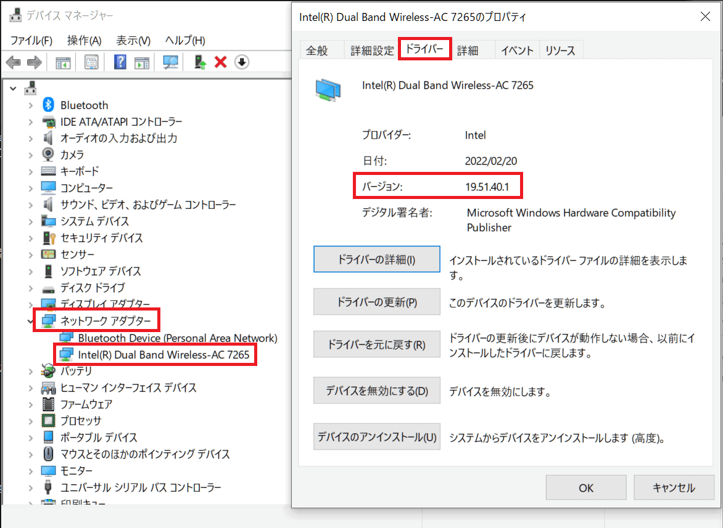Image resolution: width=723 pixels, height=528 pixels.
Task: Click the デバイスを無効にする(D) button
Action: pyautogui.click(x=377, y=391)
